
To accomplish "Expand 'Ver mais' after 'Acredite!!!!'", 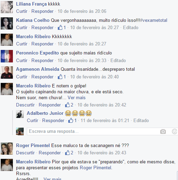I will click(53, 179).
